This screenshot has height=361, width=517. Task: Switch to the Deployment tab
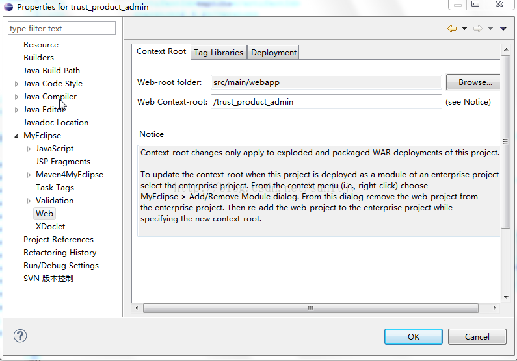pyautogui.click(x=273, y=53)
